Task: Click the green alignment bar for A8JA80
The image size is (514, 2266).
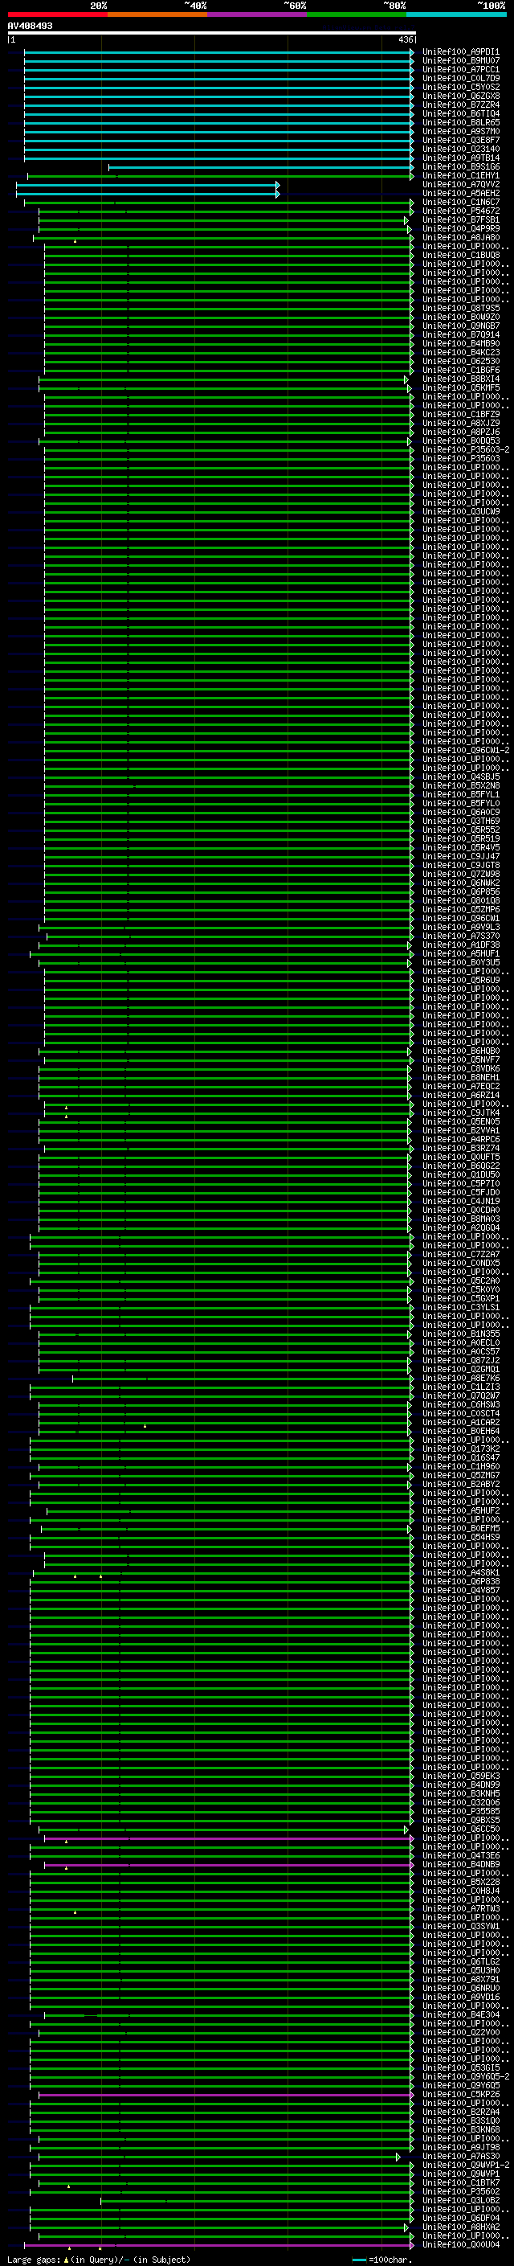Action: pos(223,237)
